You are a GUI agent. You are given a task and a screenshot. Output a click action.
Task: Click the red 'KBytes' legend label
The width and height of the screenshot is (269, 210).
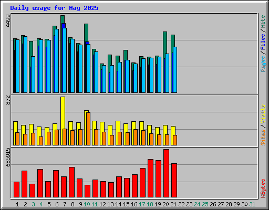(x=263, y=188)
